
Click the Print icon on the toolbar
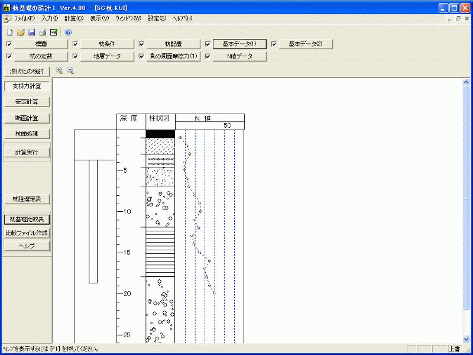click(x=42, y=32)
